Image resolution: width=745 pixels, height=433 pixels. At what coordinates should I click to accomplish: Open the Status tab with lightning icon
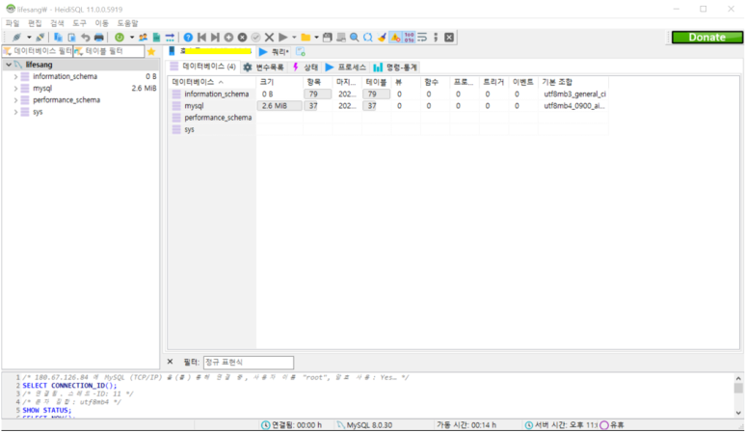coord(306,67)
